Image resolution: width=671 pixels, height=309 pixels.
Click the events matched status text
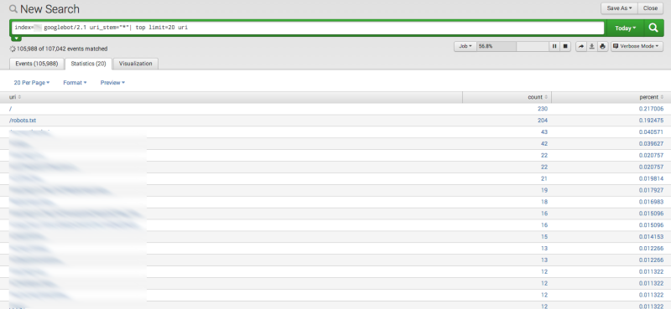coord(62,49)
